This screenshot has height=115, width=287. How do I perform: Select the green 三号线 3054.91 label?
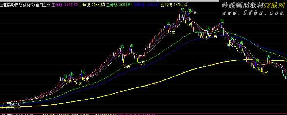coord(119,5)
